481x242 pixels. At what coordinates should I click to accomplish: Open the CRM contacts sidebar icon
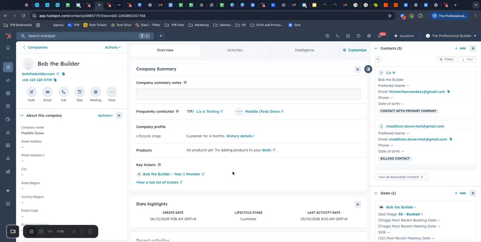click(8, 67)
